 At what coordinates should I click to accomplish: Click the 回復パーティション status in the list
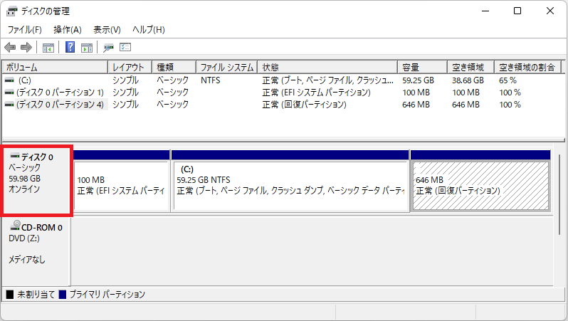(x=305, y=105)
